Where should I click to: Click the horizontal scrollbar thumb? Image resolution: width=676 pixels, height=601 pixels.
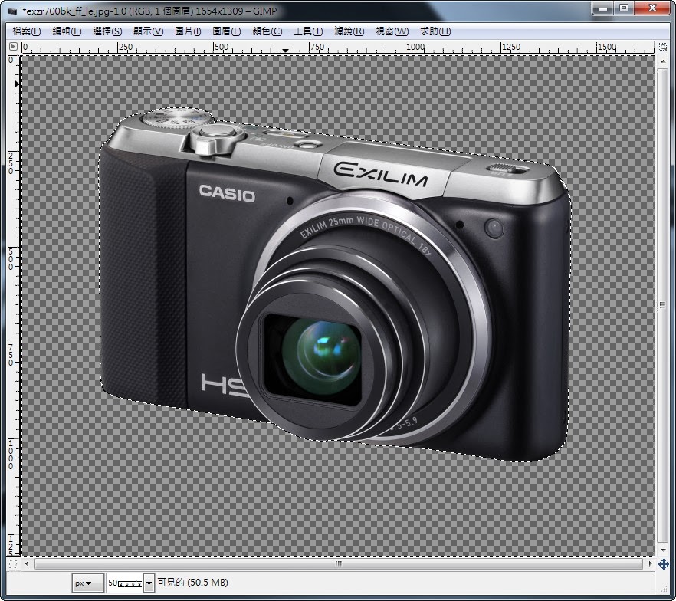(x=339, y=563)
